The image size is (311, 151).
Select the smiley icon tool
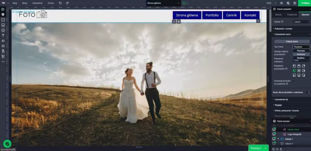[3, 30]
